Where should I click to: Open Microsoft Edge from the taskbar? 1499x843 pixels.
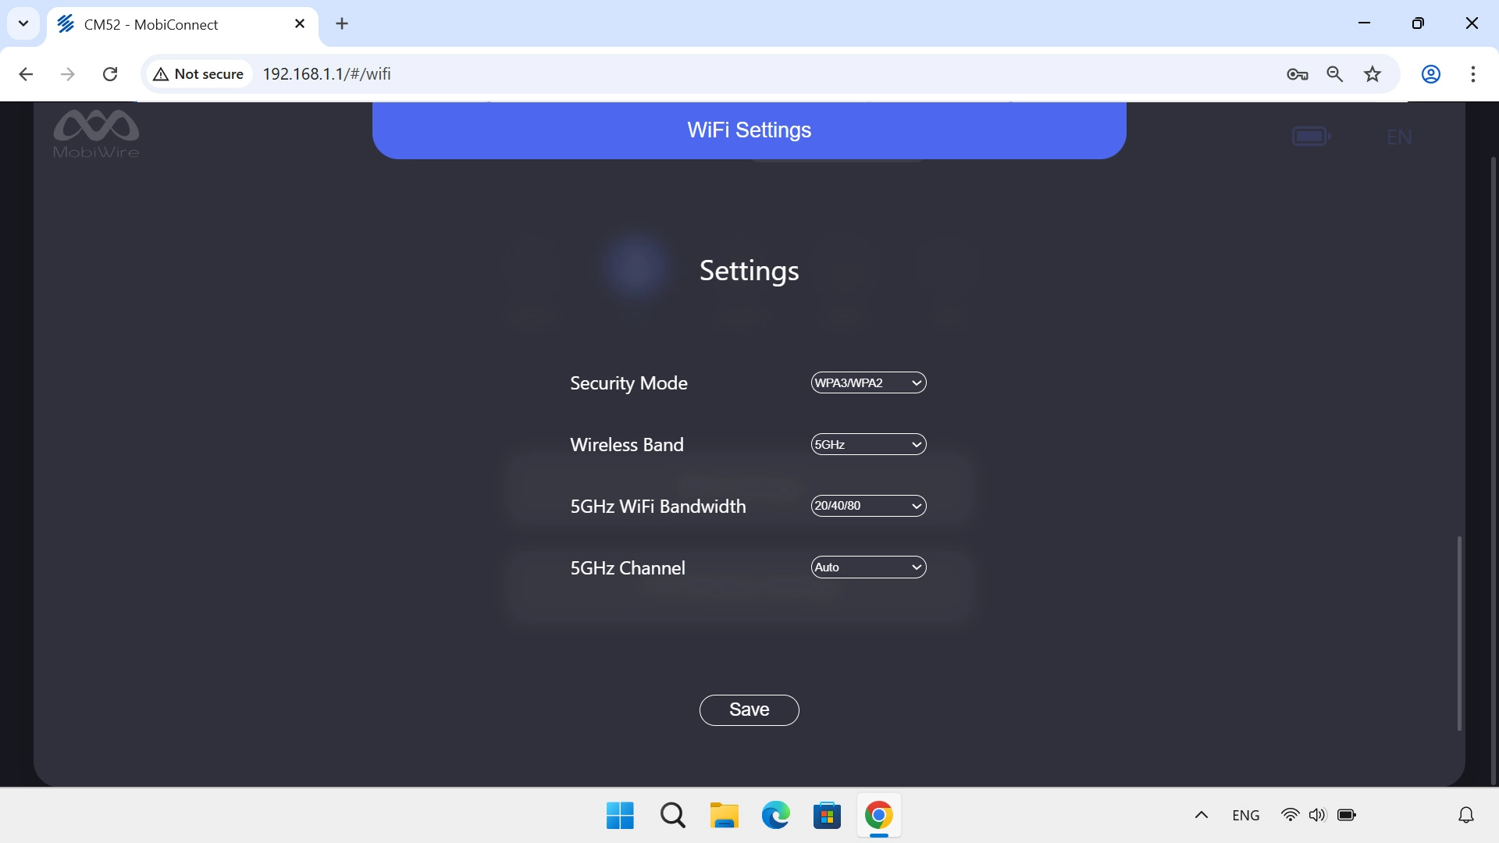coord(775,816)
